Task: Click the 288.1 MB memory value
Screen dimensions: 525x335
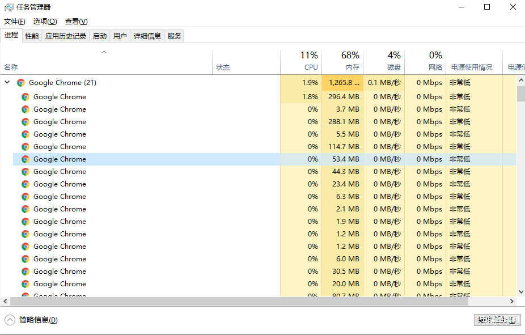Action: point(344,122)
